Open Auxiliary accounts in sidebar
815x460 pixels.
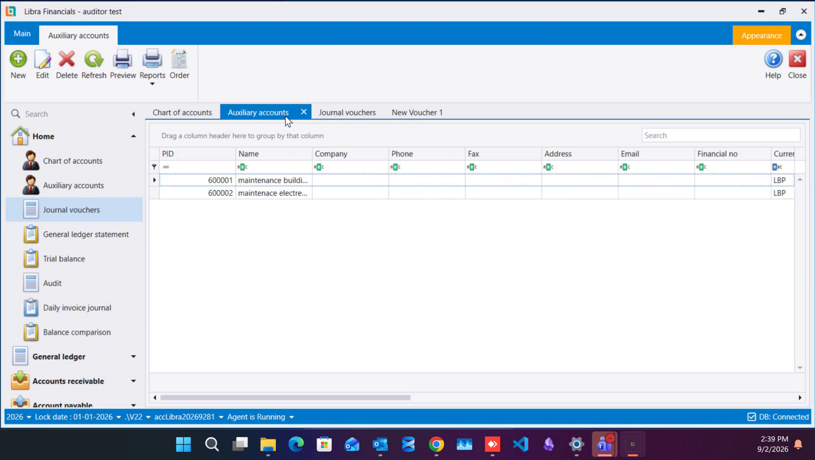(73, 185)
